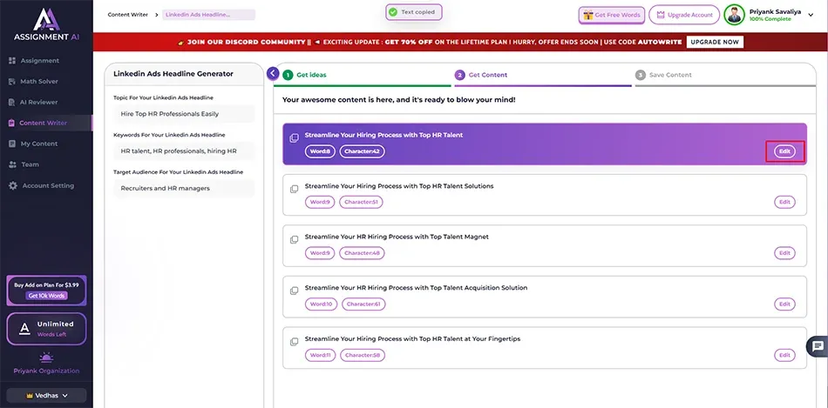Click the Priyank Savaliya profile avatar
Screen dimensions: 828x408
(734, 15)
